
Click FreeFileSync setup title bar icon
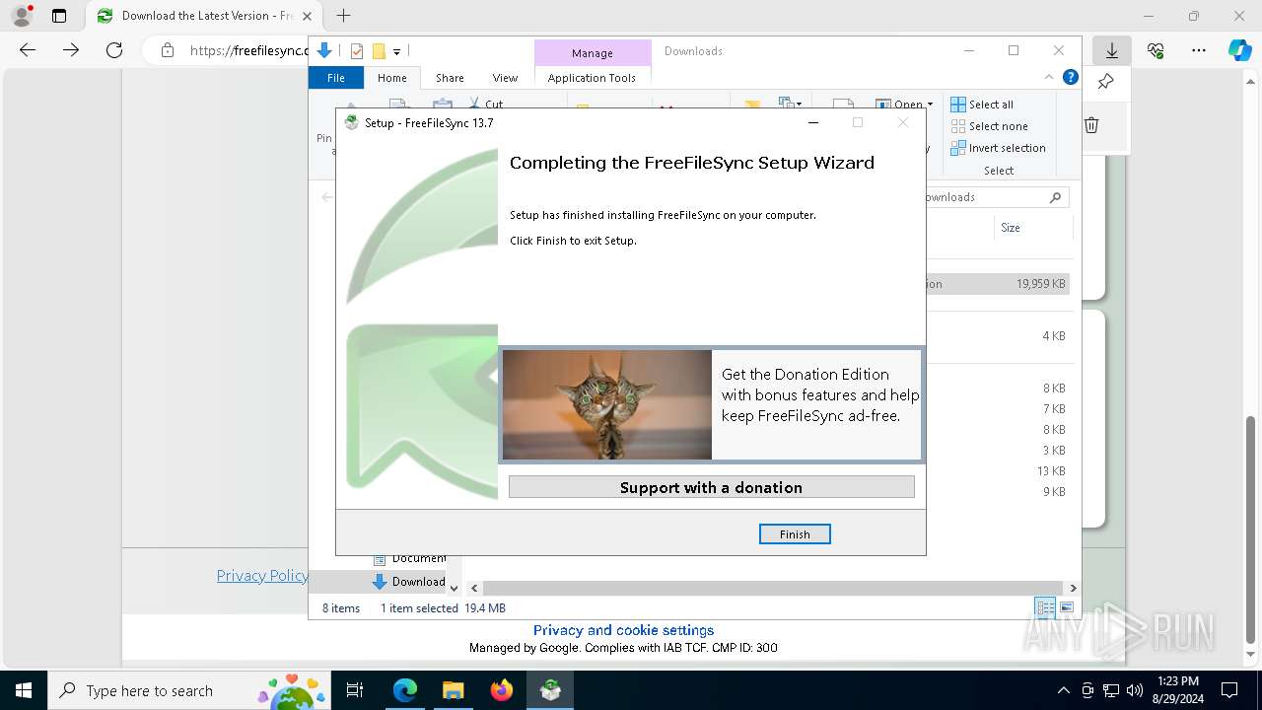pyautogui.click(x=351, y=122)
